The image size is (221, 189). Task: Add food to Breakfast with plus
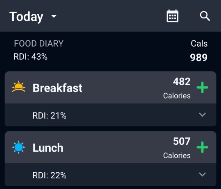202,88
